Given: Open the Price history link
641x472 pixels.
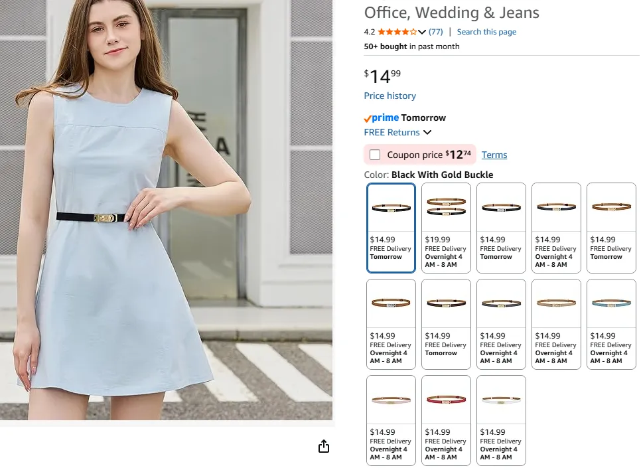Looking at the screenshot, I should pyautogui.click(x=390, y=96).
